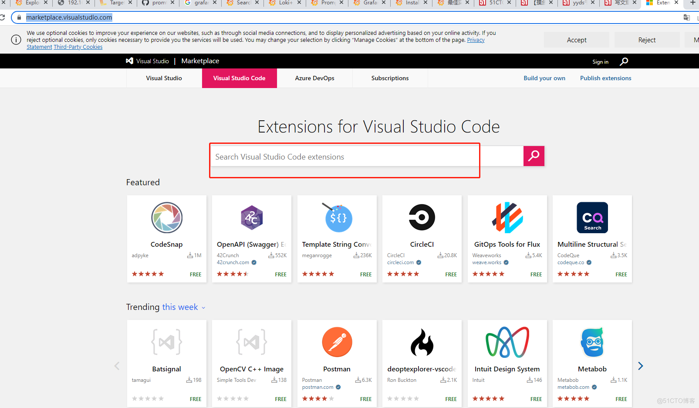This screenshot has height=408, width=699.
Task: Open the Build your own link
Action: [544, 78]
